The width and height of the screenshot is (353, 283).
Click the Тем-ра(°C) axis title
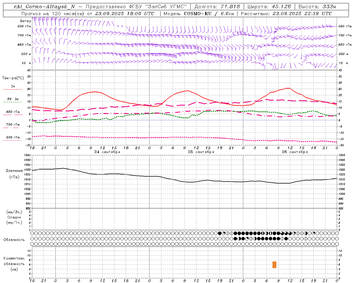13,78
